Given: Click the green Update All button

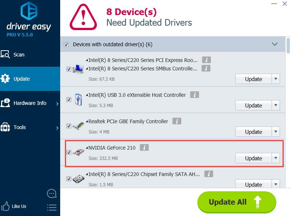Looking at the screenshot, I should (237, 202).
